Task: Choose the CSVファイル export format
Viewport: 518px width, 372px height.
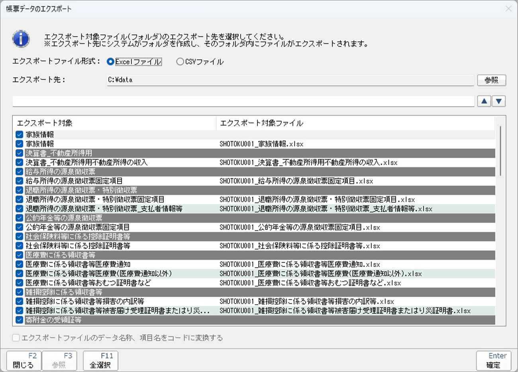Action: pos(180,62)
